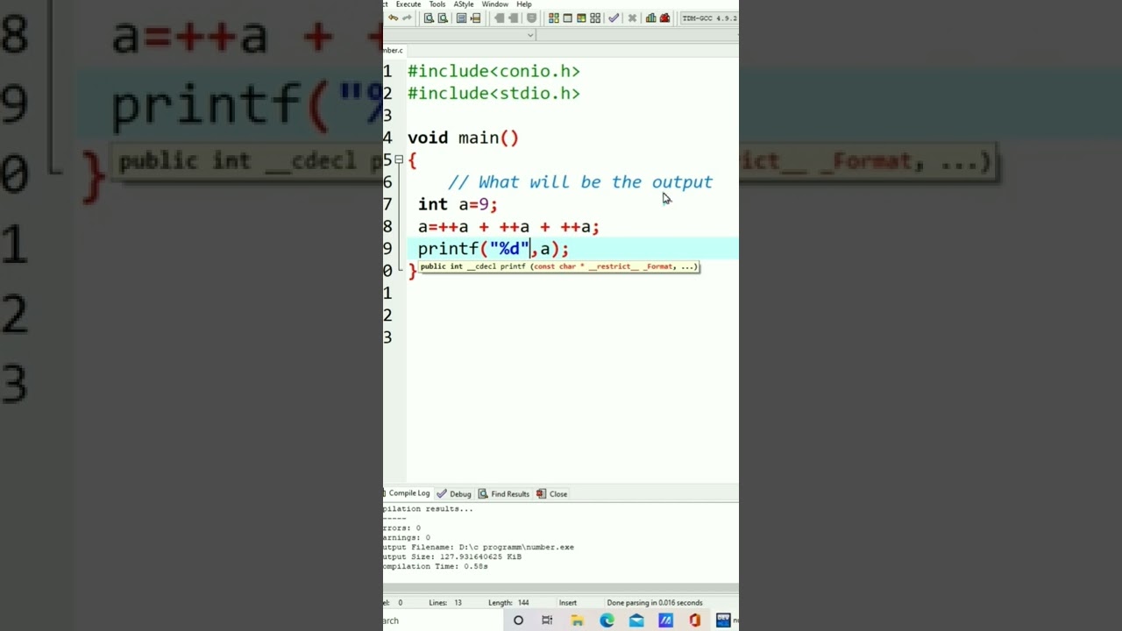This screenshot has width=1122, height=631.
Task: Compile using the four colored squares icon
Action: 554,18
